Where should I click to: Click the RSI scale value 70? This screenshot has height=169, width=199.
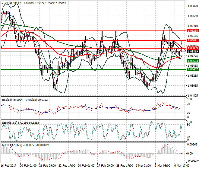(x=188, y=104)
